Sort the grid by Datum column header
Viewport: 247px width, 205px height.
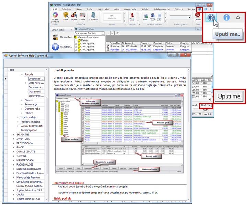tap(144, 43)
